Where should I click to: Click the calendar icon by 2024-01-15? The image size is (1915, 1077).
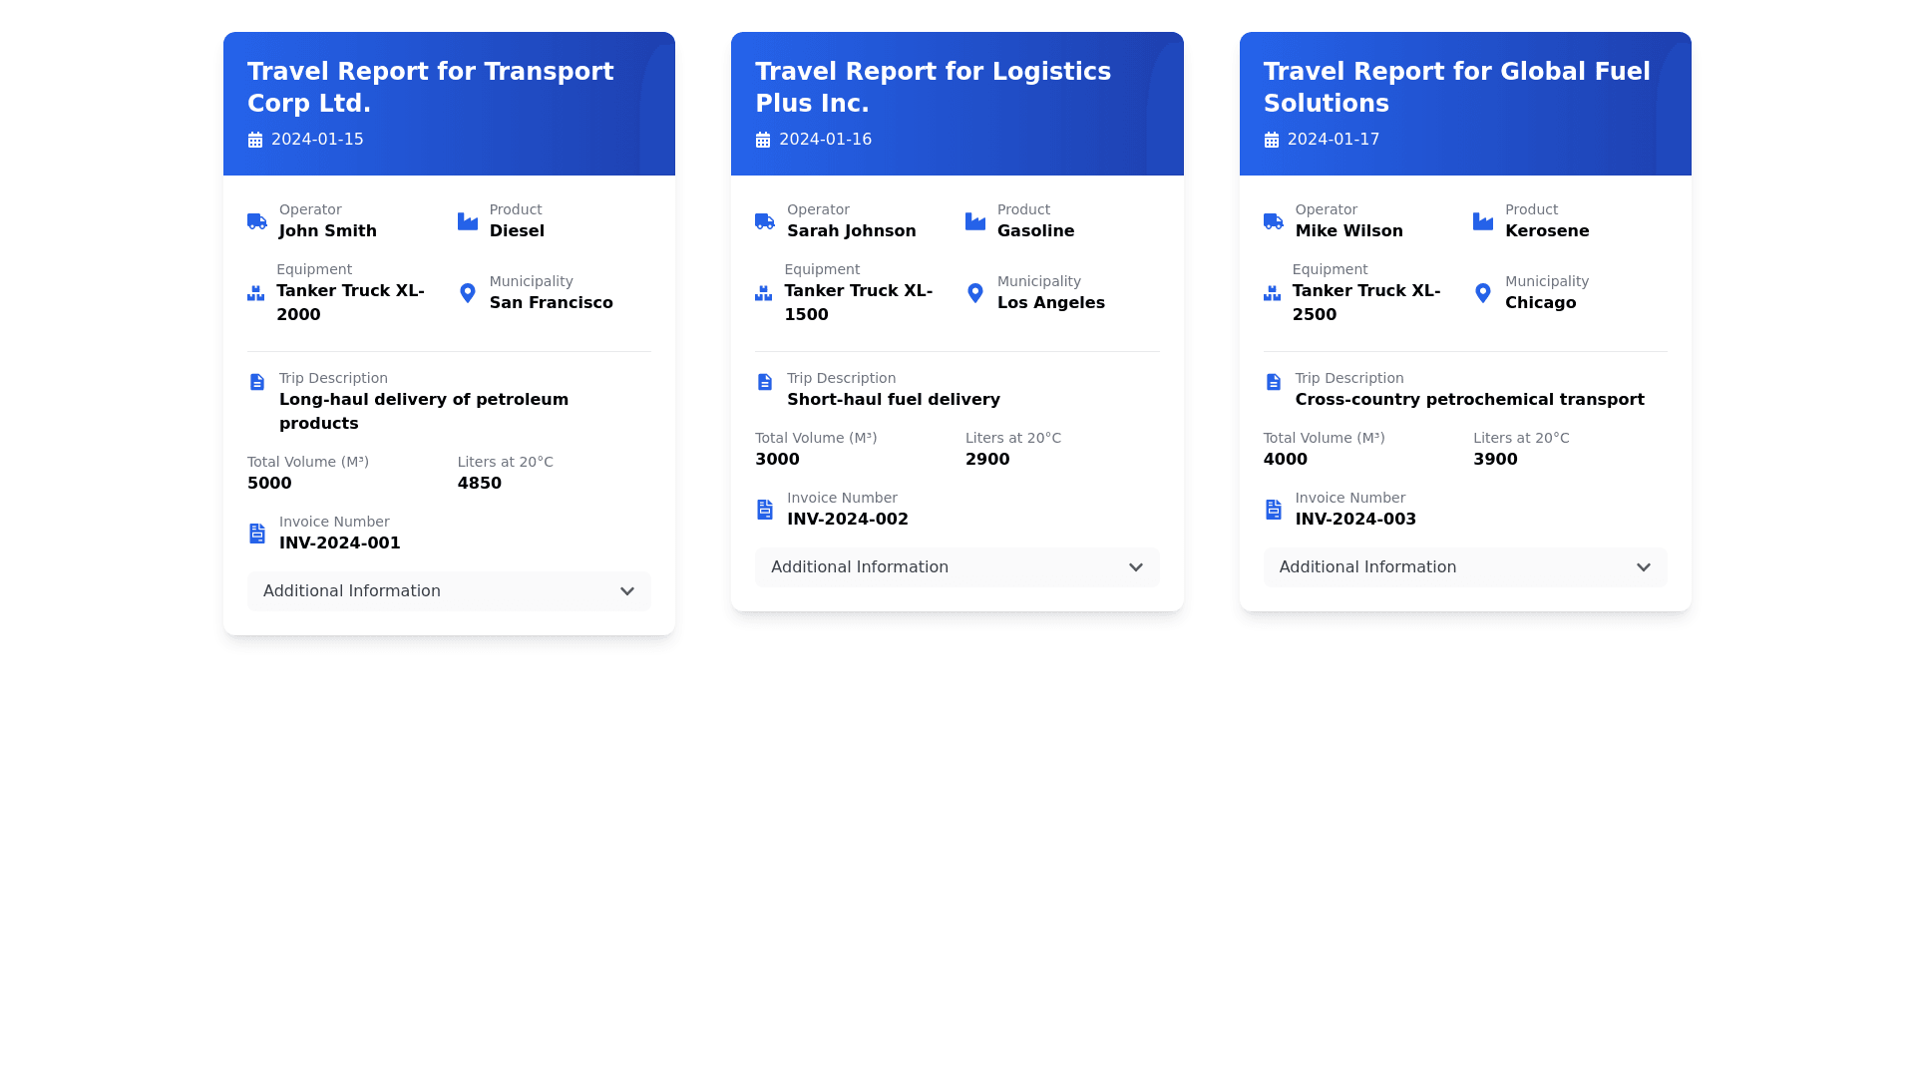(x=255, y=140)
